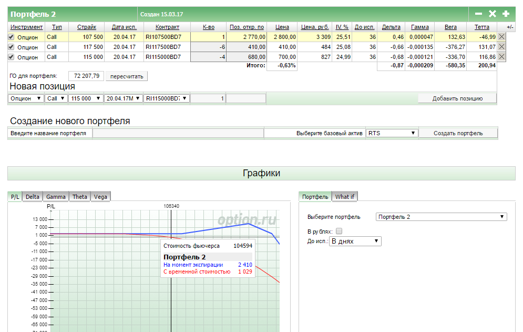Open the What if tab

point(345,197)
